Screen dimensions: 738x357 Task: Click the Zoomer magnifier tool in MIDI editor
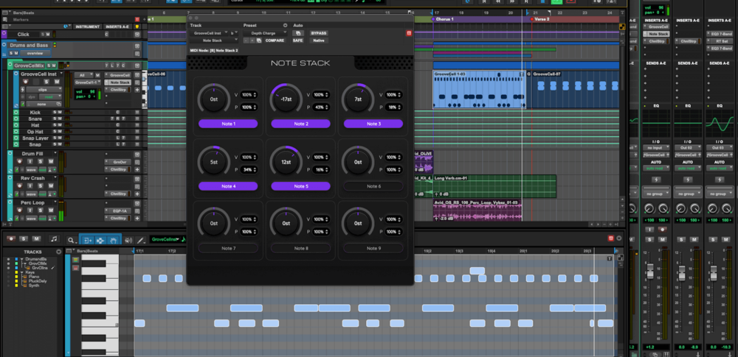pos(72,240)
